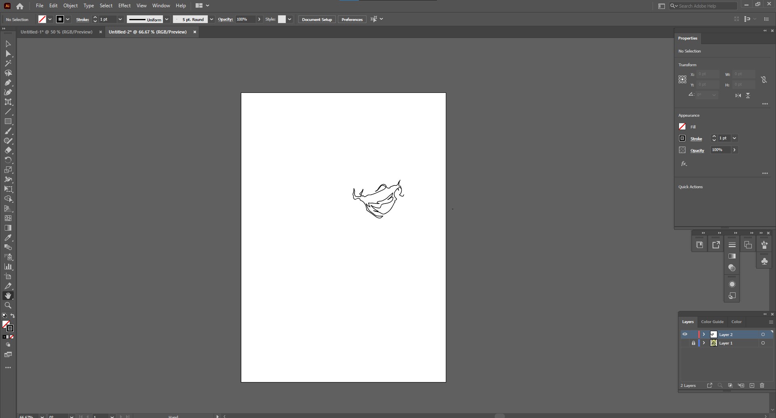Select the Line Segment tool

(8, 112)
